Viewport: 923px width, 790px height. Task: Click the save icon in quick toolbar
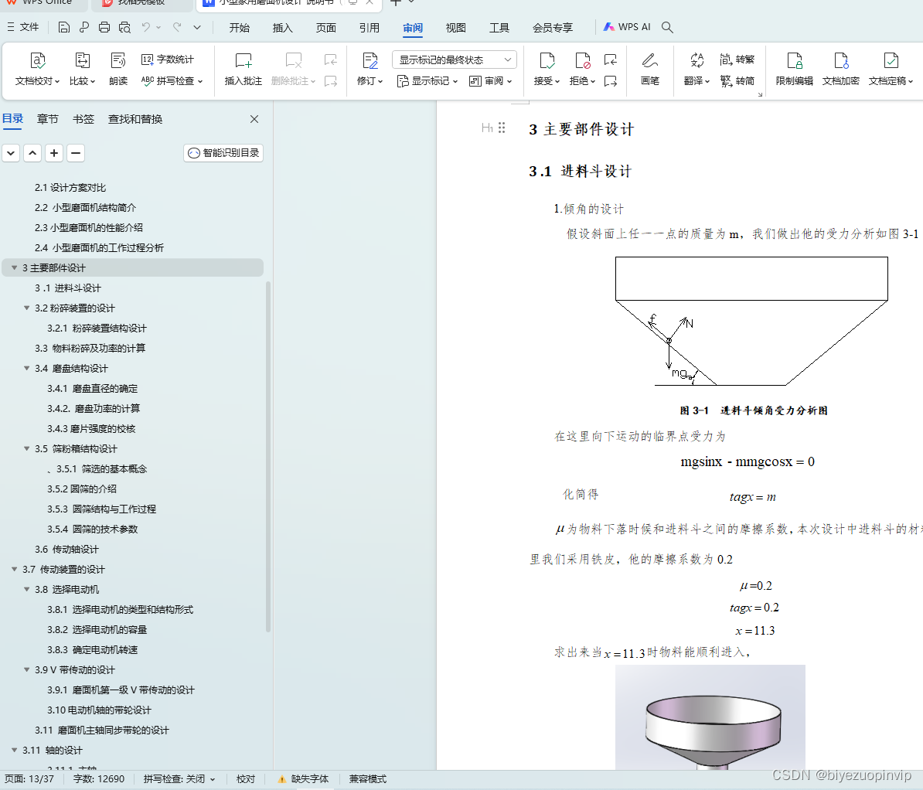coord(63,27)
